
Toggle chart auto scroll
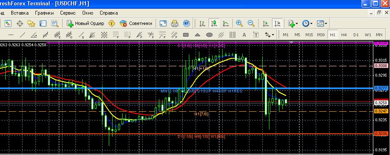point(265,24)
